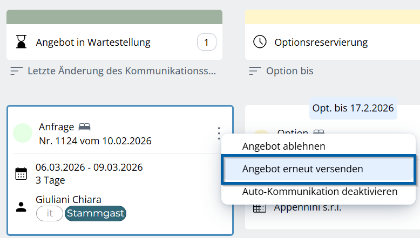420x238 pixels.
Task: Click the bed icon next to Anfrage
Action: [84, 127]
